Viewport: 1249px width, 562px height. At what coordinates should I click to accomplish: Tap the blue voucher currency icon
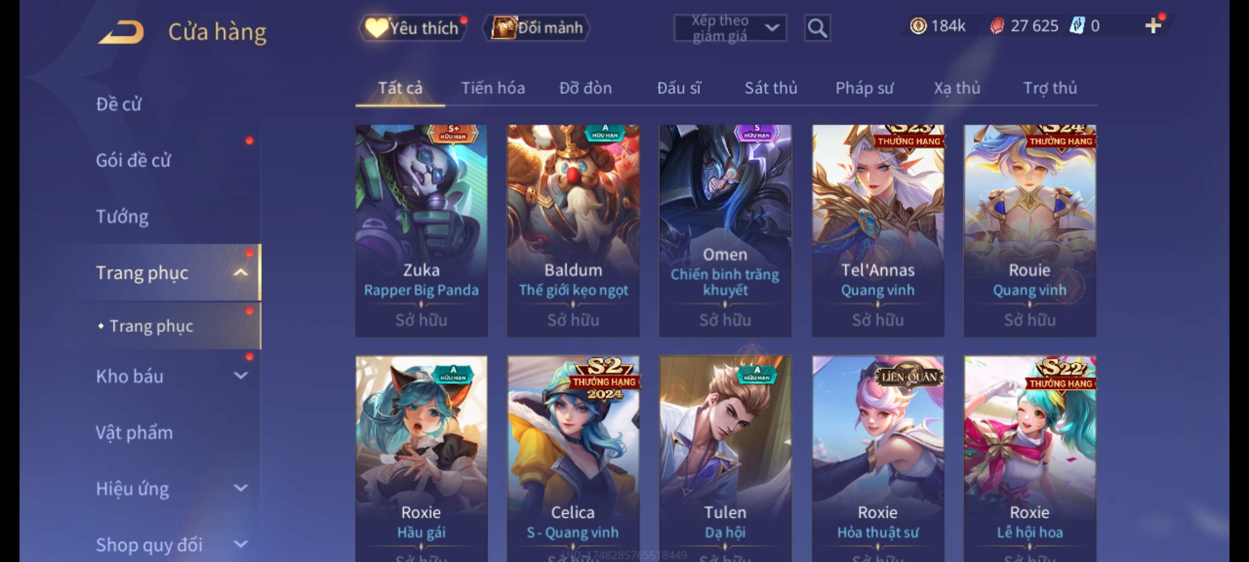click(x=1076, y=25)
